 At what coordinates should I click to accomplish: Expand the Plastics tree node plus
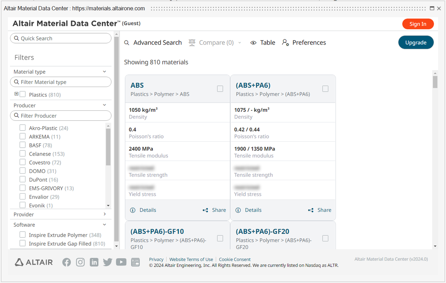(x=16, y=94)
